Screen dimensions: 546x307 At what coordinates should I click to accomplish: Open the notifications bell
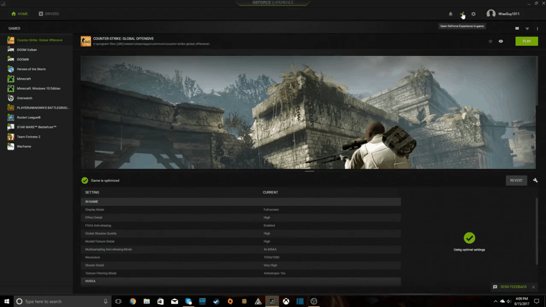click(x=450, y=14)
